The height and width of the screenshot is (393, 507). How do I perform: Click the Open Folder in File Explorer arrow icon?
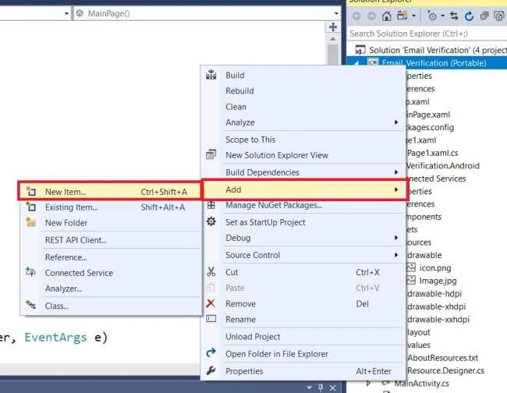[x=211, y=352]
